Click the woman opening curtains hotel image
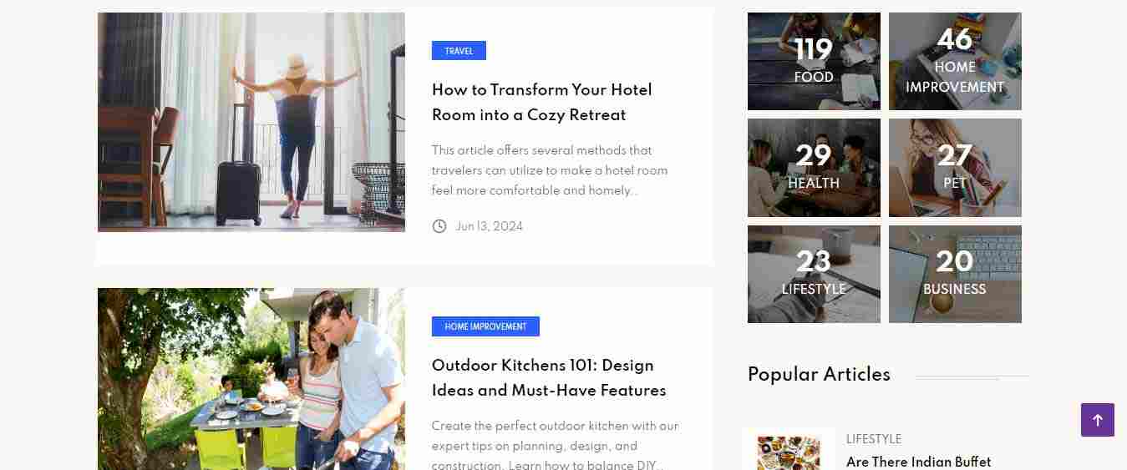This screenshot has height=470, width=1127. click(x=251, y=122)
